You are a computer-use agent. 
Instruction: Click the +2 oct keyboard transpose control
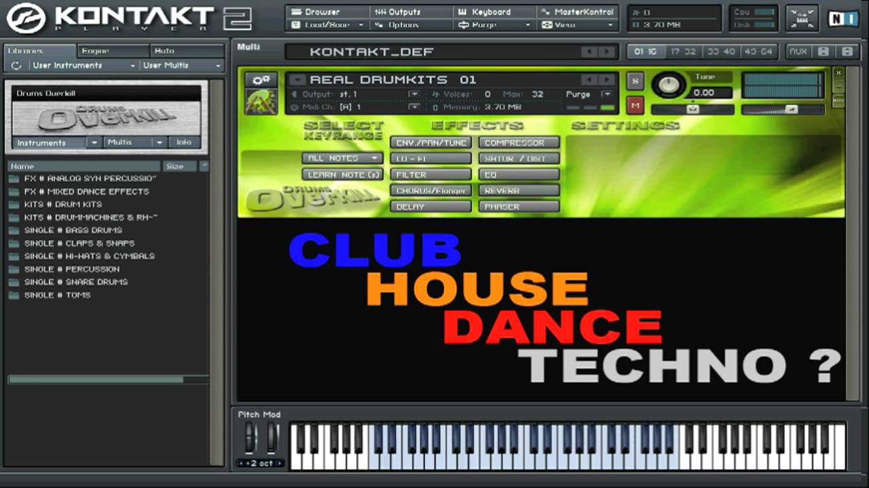(x=261, y=464)
